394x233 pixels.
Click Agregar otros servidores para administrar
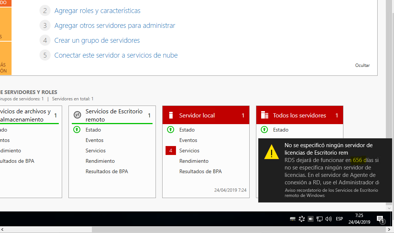click(115, 26)
